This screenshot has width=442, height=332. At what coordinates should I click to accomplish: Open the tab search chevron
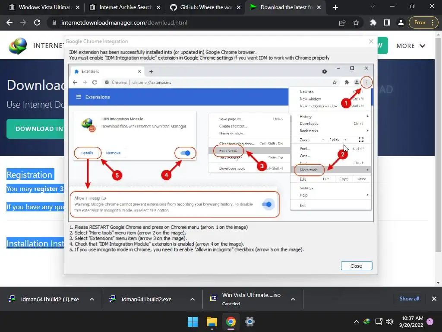click(373, 6)
